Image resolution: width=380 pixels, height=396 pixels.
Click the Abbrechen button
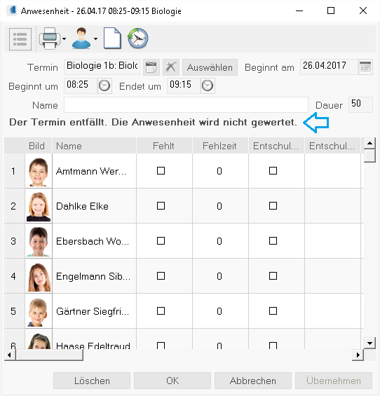point(253,381)
